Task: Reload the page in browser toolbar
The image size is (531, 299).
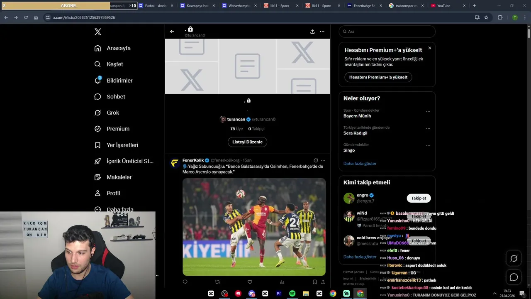Action: (x=26, y=17)
